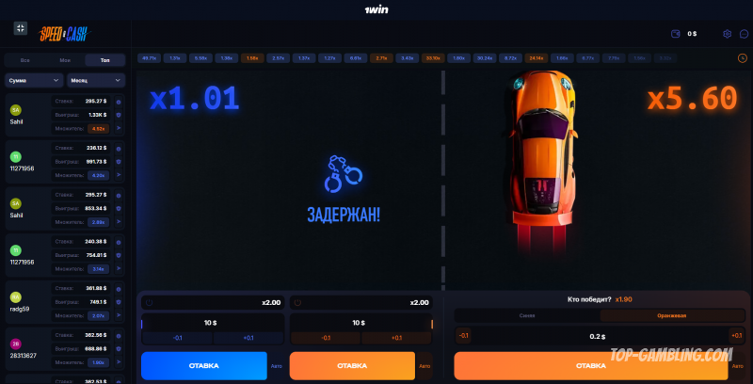Click shield icon beside 754.01 $ win
The height and width of the screenshot is (384, 753).
click(119, 255)
